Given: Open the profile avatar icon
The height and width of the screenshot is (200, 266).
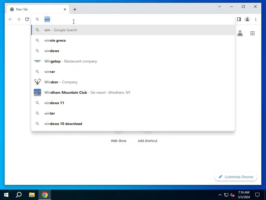Looking at the screenshot, I should (247, 19).
